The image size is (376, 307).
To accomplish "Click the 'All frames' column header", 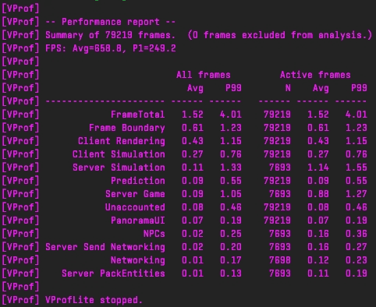I will coord(204,75).
